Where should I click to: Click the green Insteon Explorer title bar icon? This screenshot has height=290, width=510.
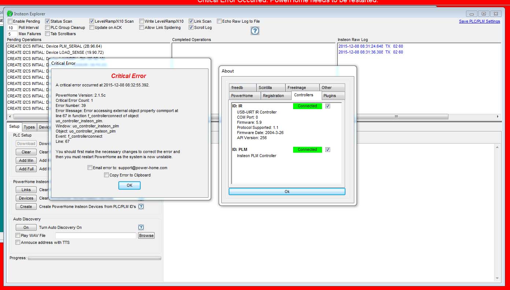(x=10, y=14)
